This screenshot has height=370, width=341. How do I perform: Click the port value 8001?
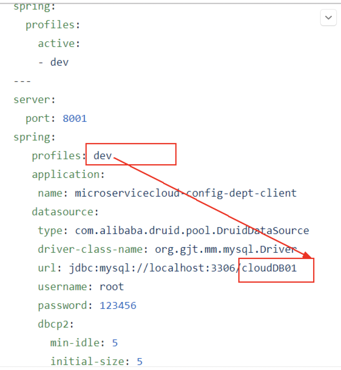point(75,118)
